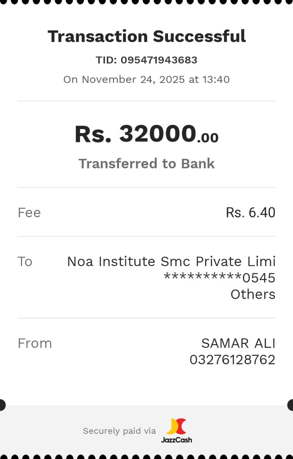Screen dimensions: 293x459
Task: Click the right black notch on receipt edge
Action: 290,405
